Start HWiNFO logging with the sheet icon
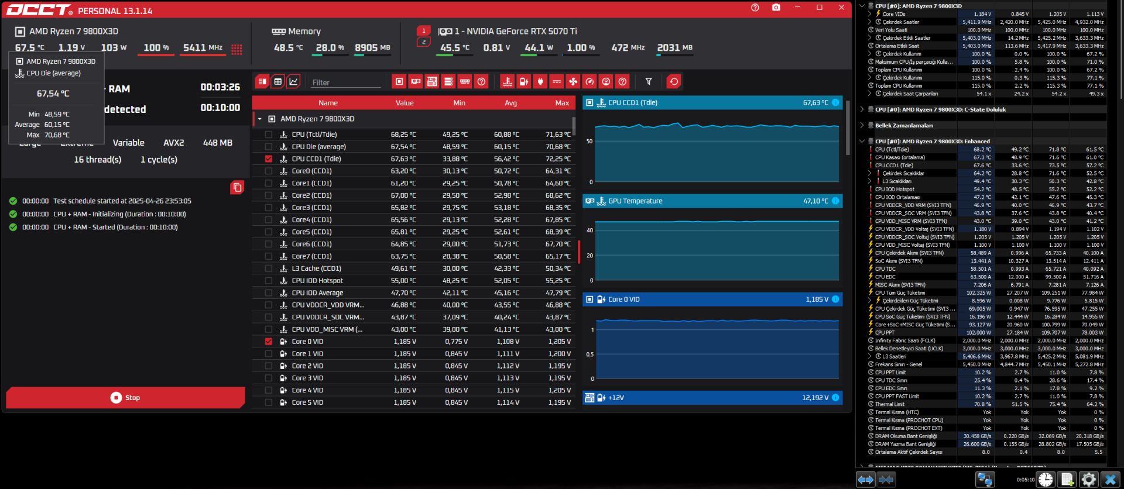 click(x=1067, y=480)
